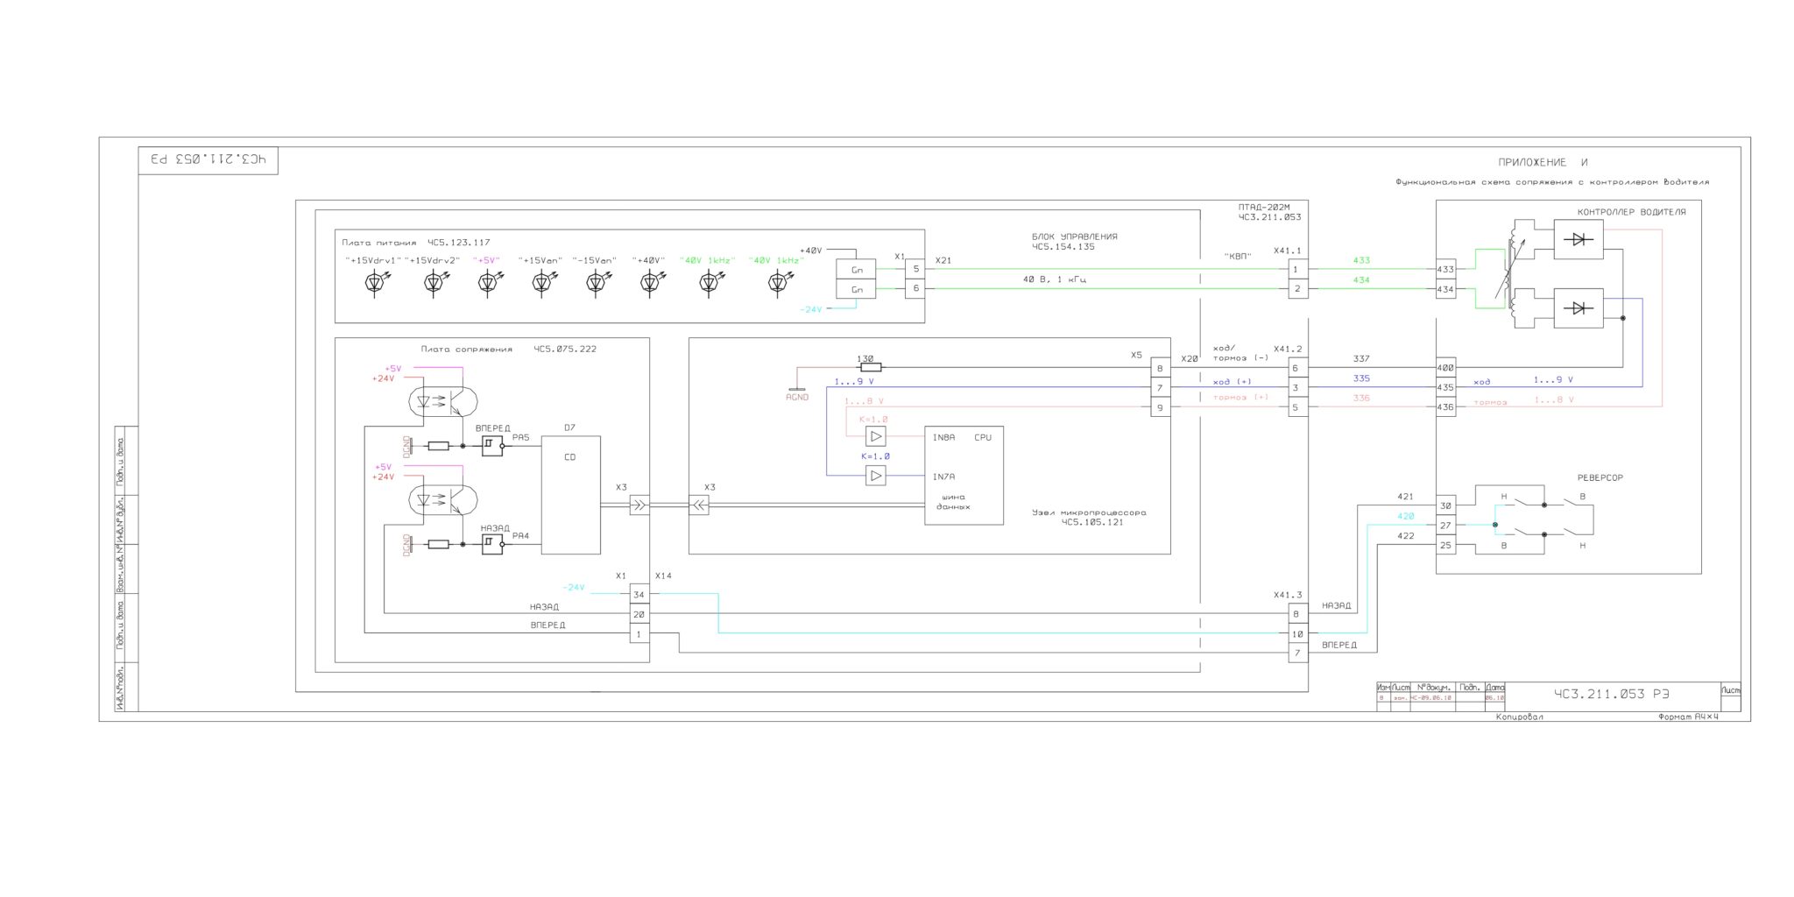Click the "РЕВЕРСОР" label

[1600, 477]
